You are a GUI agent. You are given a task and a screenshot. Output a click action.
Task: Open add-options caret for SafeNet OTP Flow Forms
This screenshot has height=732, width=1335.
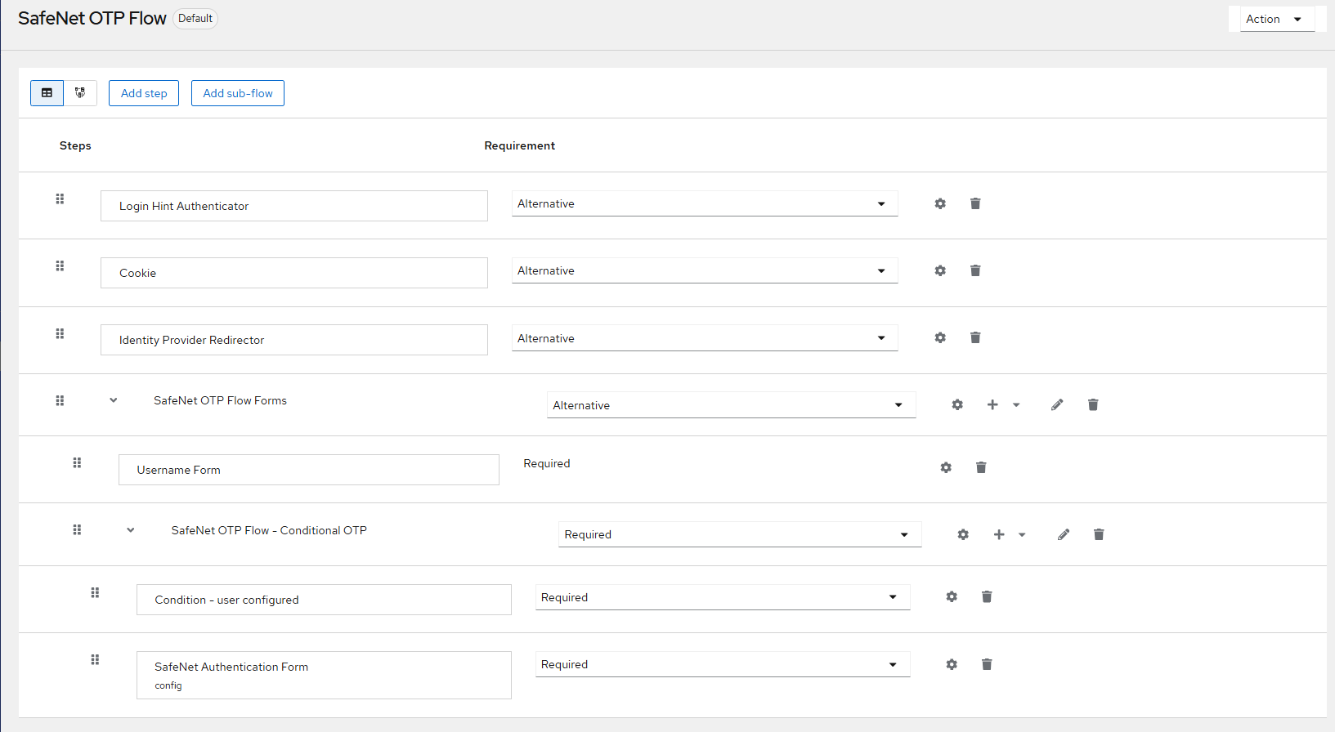(1016, 404)
